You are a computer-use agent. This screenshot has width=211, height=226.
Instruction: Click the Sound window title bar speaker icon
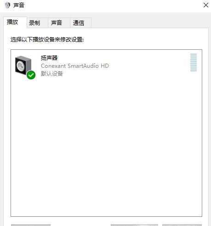(x=7, y=5)
